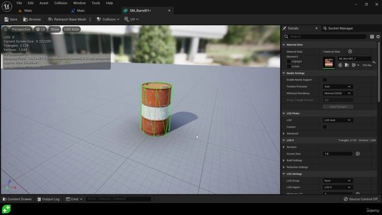Screen dimensions: 382x215
Task: Open viewport options hamburger menu
Action: click(5, 29)
